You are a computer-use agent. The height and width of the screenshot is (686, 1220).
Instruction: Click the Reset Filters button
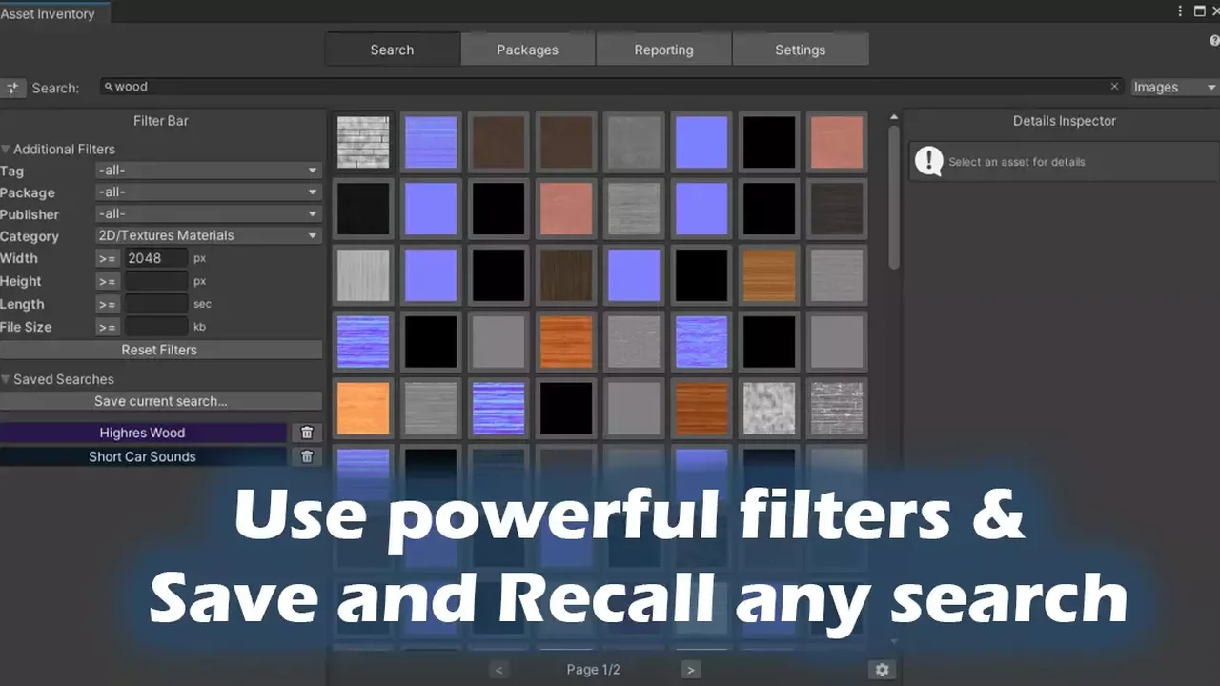[160, 350]
